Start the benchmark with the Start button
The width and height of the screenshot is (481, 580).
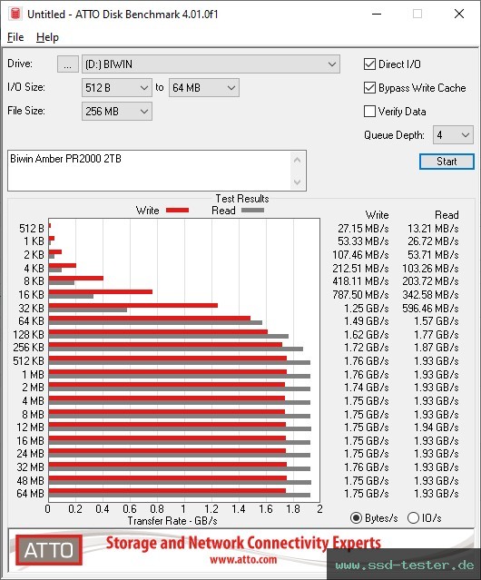pos(447,162)
